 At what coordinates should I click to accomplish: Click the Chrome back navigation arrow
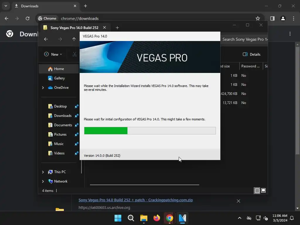pyautogui.click(x=6, y=18)
